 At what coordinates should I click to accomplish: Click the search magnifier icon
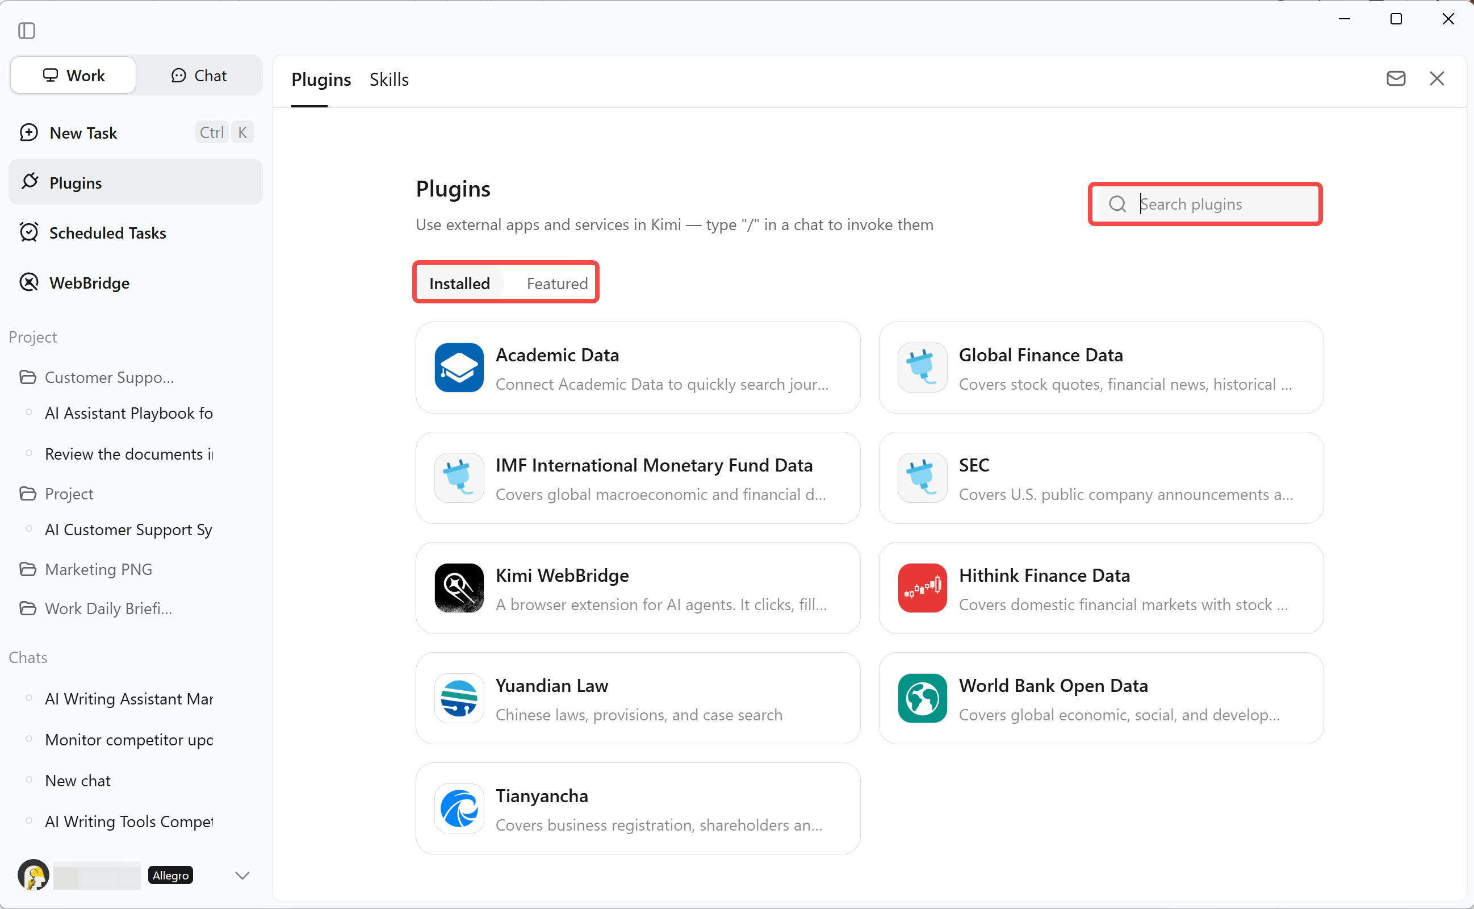coord(1117,205)
